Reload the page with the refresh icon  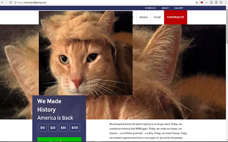(x=10, y=2)
